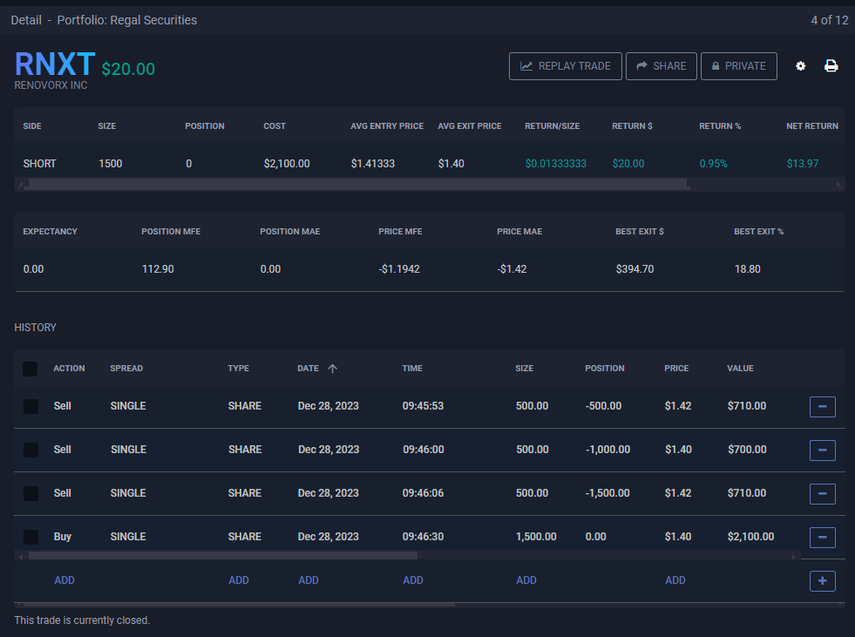Delete the Buy row using minus icon
The width and height of the screenshot is (855, 637).
coord(822,538)
